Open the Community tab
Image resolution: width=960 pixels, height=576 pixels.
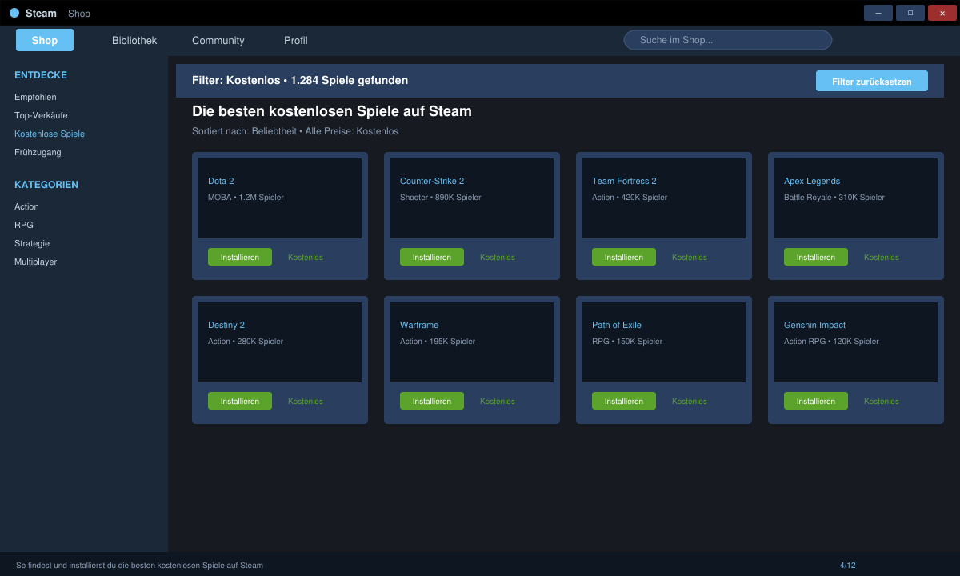[x=218, y=40]
